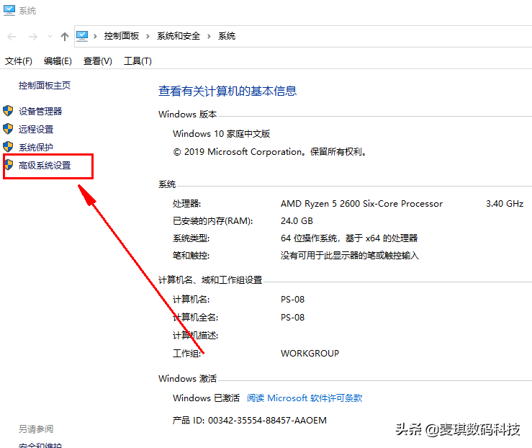Viewport: 532px width, 448px height.
Task: Select the Microsoft Corporation copyright line
Action: (270, 152)
